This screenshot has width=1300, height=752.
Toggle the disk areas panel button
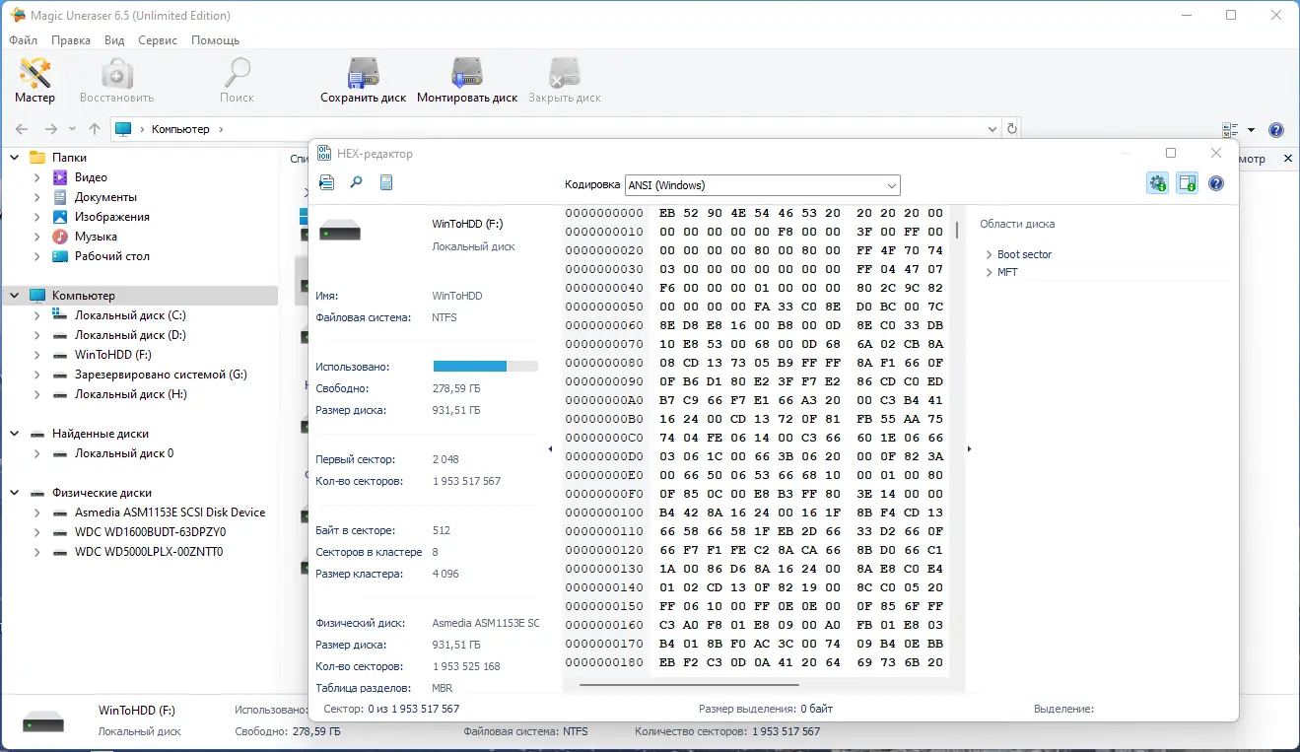[x=1188, y=183]
